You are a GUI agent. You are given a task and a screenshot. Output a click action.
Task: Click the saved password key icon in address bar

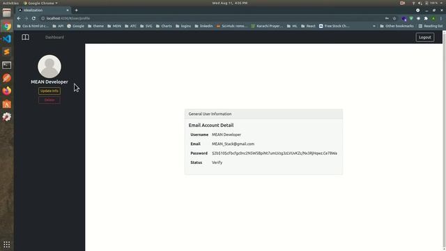(x=387, y=18)
